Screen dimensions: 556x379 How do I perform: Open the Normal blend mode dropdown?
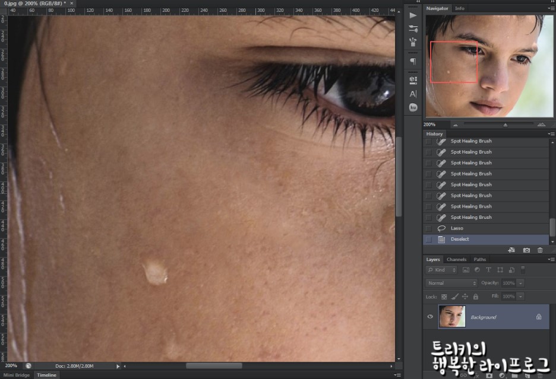pos(451,283)
